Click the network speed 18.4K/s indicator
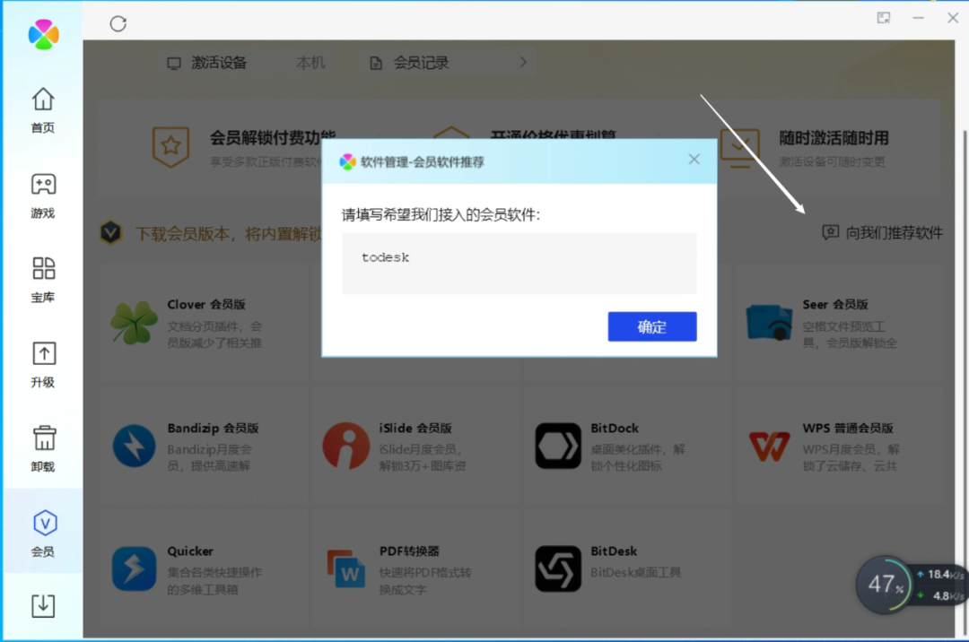The width and height of the screenshot is (969, 642). [x=940, y=574]
